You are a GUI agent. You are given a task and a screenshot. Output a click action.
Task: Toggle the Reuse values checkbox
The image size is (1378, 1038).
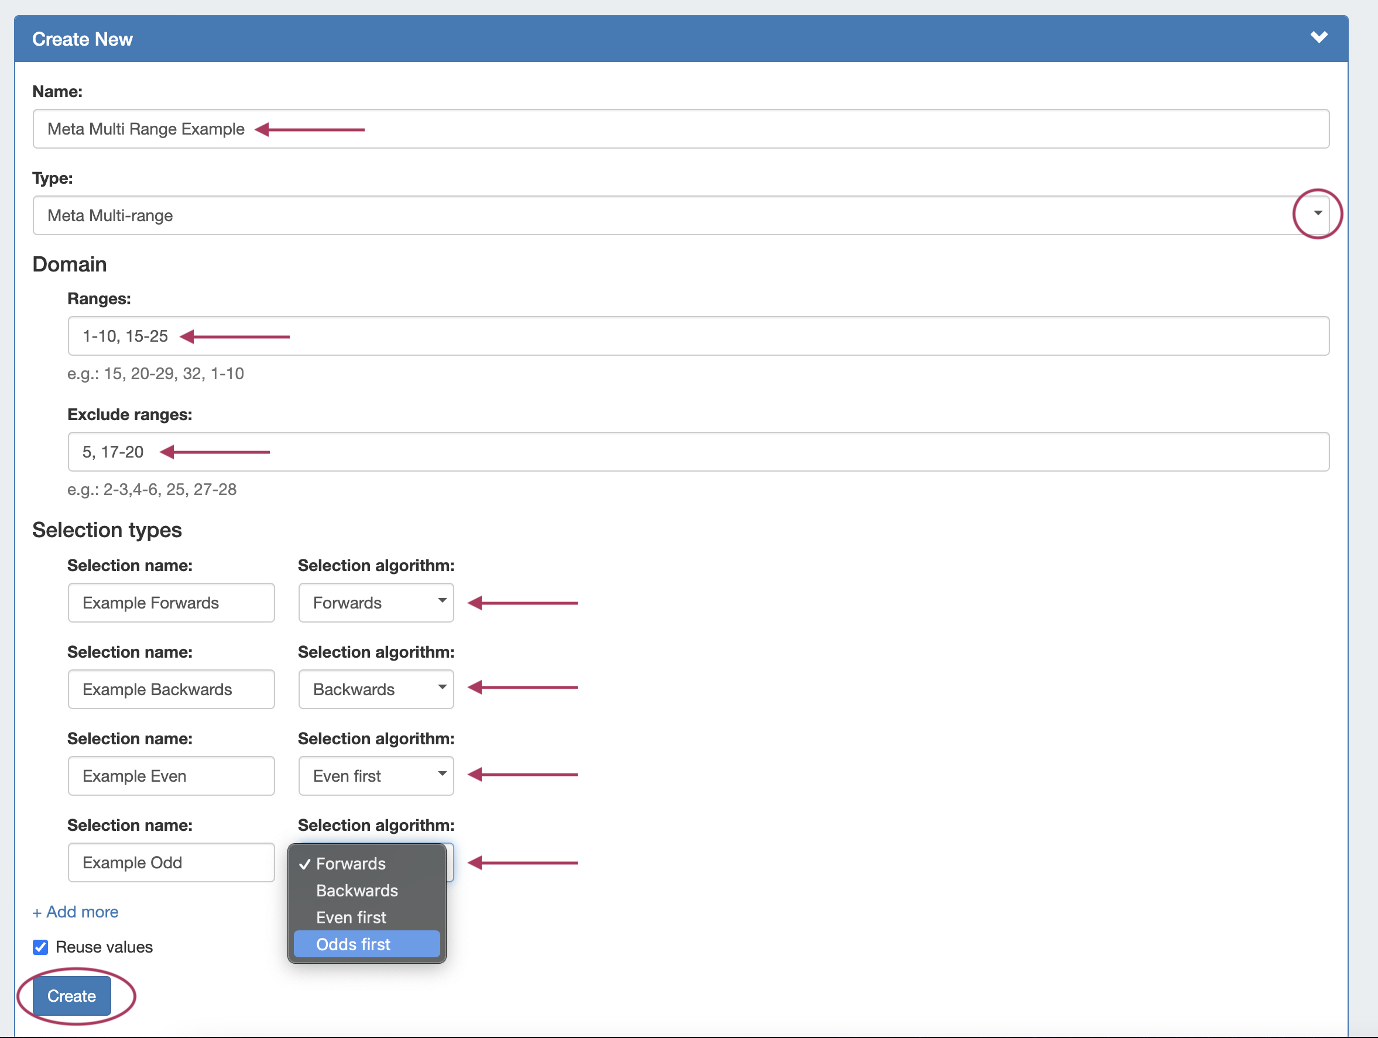click(x=40, y=948)
